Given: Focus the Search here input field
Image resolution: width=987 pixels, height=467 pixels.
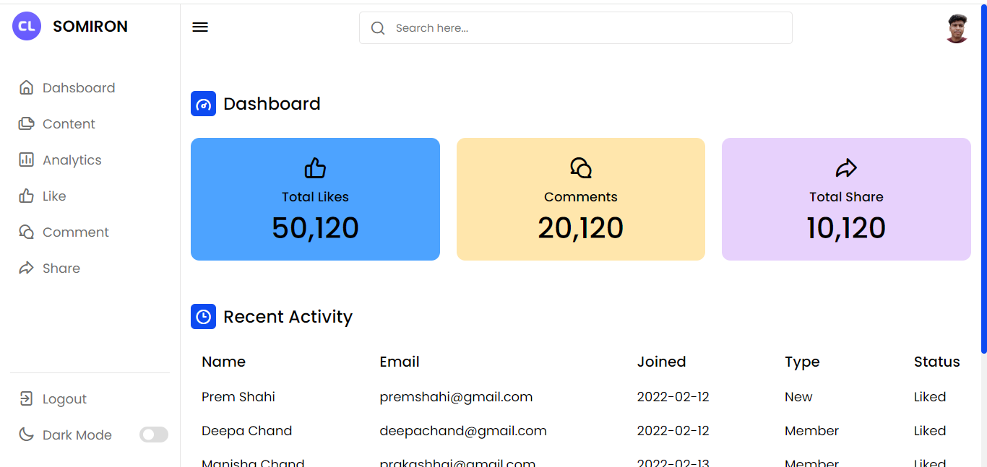Looking at the screenshot, I should (585, 28).
